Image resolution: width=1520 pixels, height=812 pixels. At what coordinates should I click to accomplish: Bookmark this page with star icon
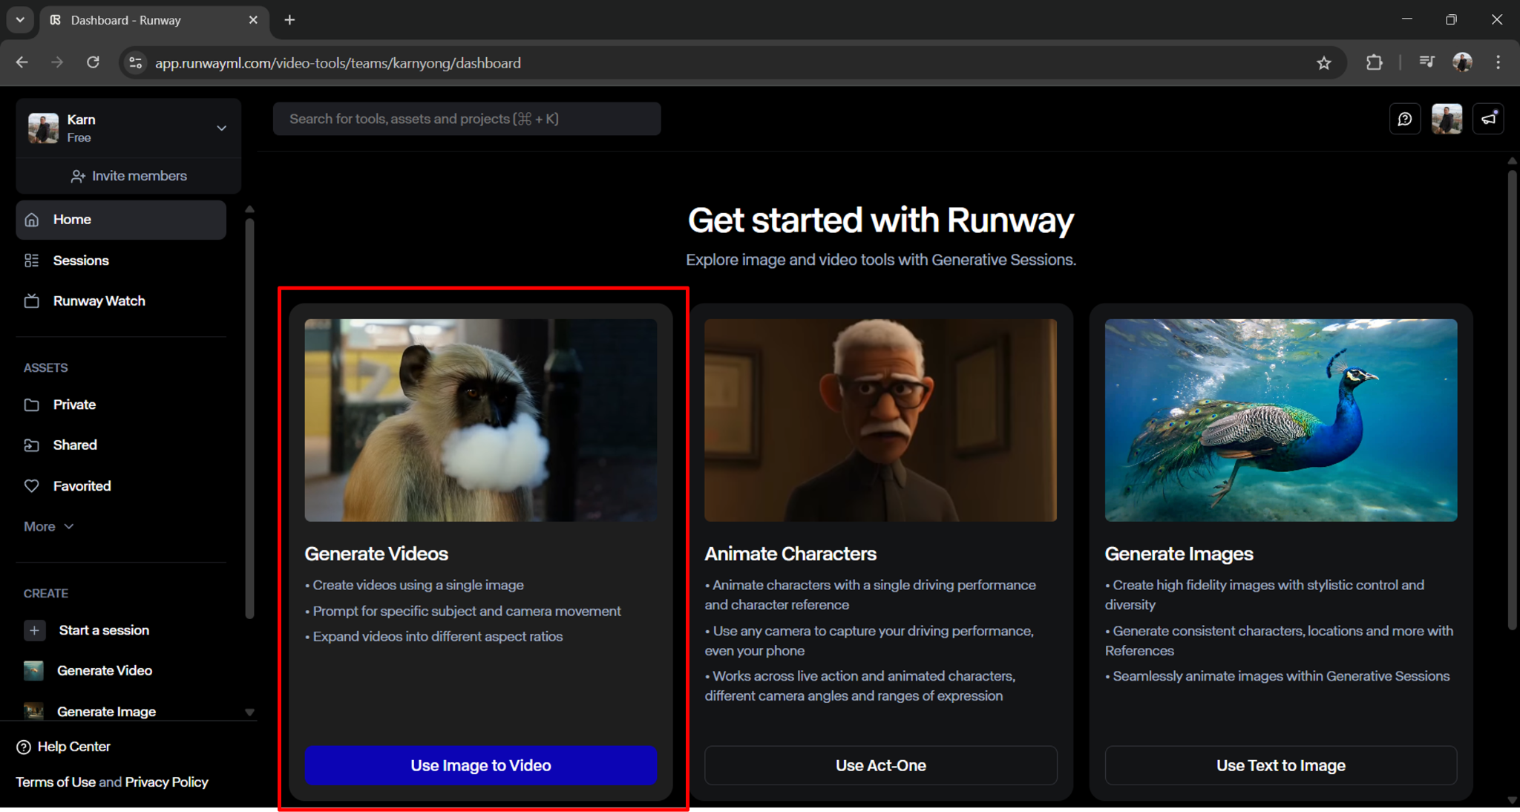[x=1324, y=63]
